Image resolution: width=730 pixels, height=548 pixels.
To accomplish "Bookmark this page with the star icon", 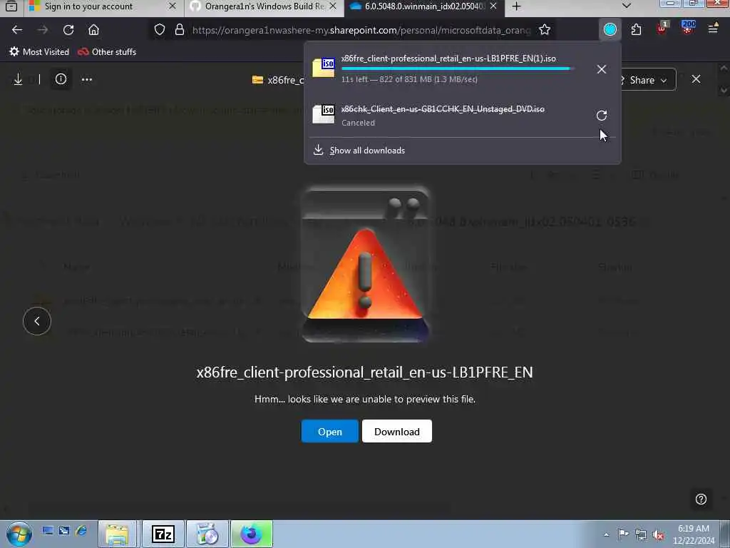I will [544, 30].
